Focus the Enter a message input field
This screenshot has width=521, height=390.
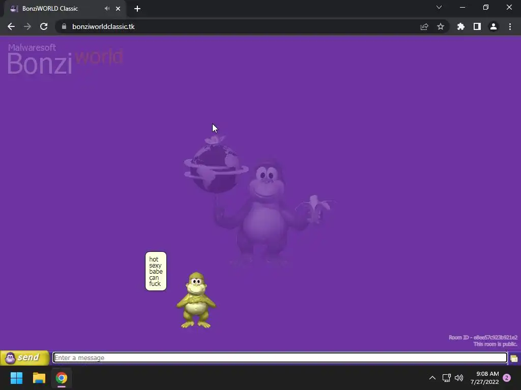tap(280, 358)
